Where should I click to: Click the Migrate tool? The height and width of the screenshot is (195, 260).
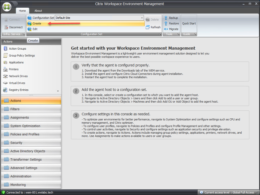[171, 29]
